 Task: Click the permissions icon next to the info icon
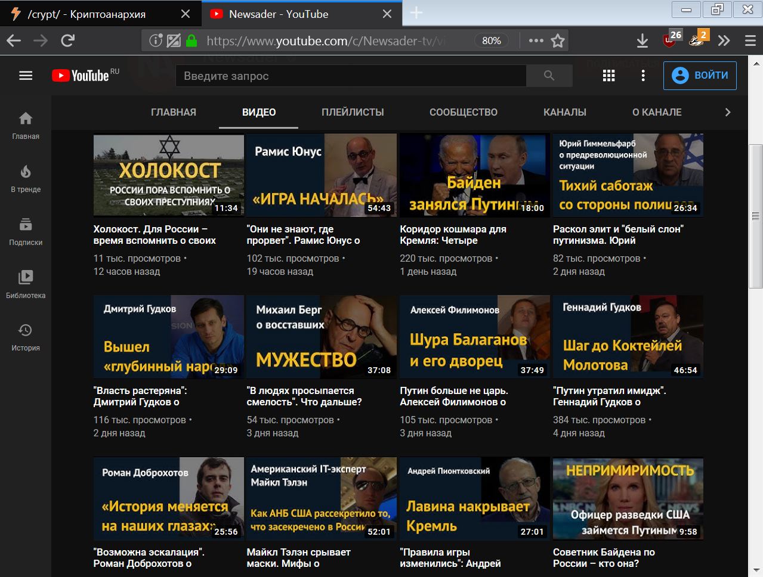pos(174,41)
